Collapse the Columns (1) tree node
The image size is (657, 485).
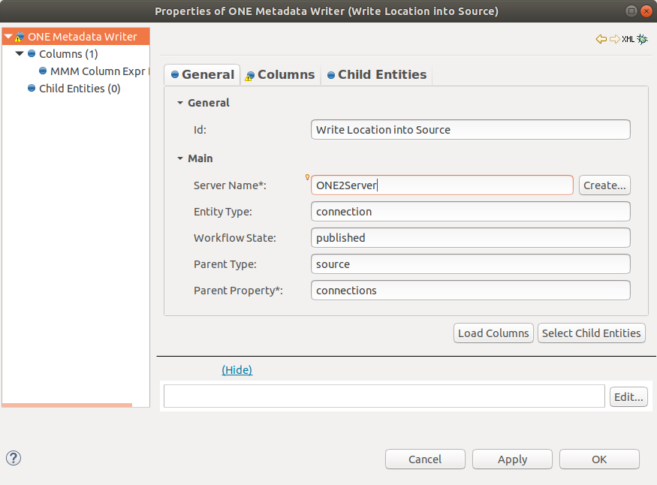(x=20, y=54)
